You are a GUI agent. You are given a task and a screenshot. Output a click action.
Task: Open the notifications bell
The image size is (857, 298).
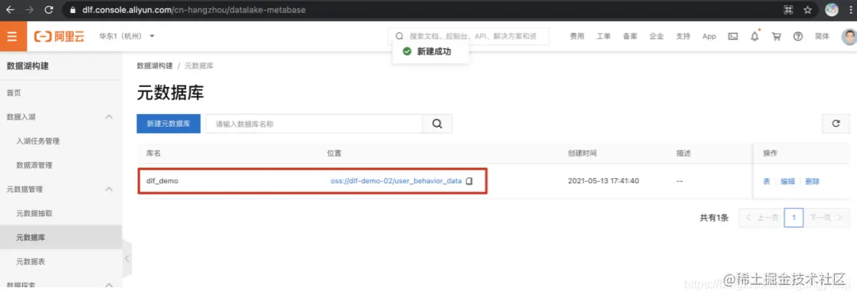[x=755, y=37]
